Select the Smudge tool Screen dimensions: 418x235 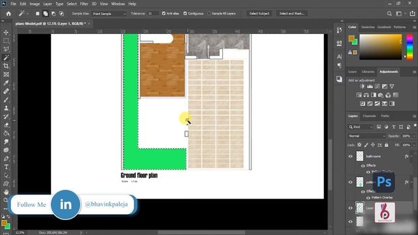click(x=6, y=142)
